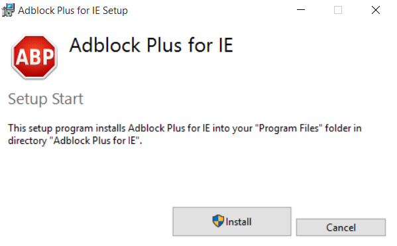This screenshot has width=397, height=246.
Task: Cancel the Adblock Plus for IE setup
Action: (341, 227)
